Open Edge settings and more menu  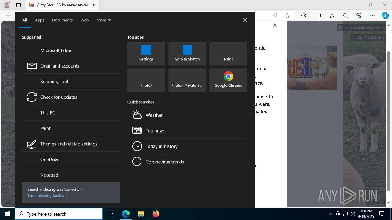372,16
